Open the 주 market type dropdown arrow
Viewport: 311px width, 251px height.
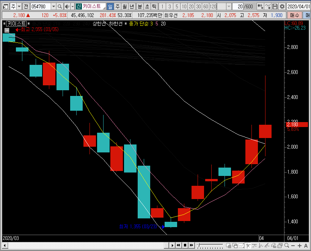[19, 6]
